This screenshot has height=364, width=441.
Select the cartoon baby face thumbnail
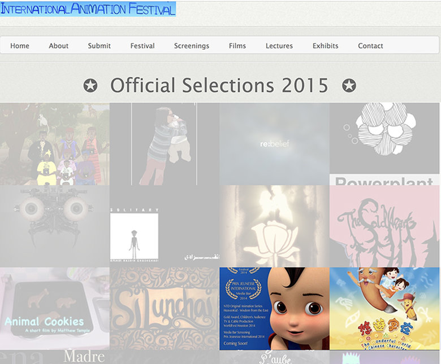click(x=274, y=308)
